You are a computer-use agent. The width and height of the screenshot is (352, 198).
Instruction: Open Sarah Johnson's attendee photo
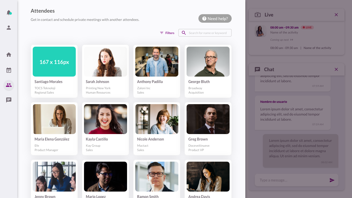click(x=105, y=62)
